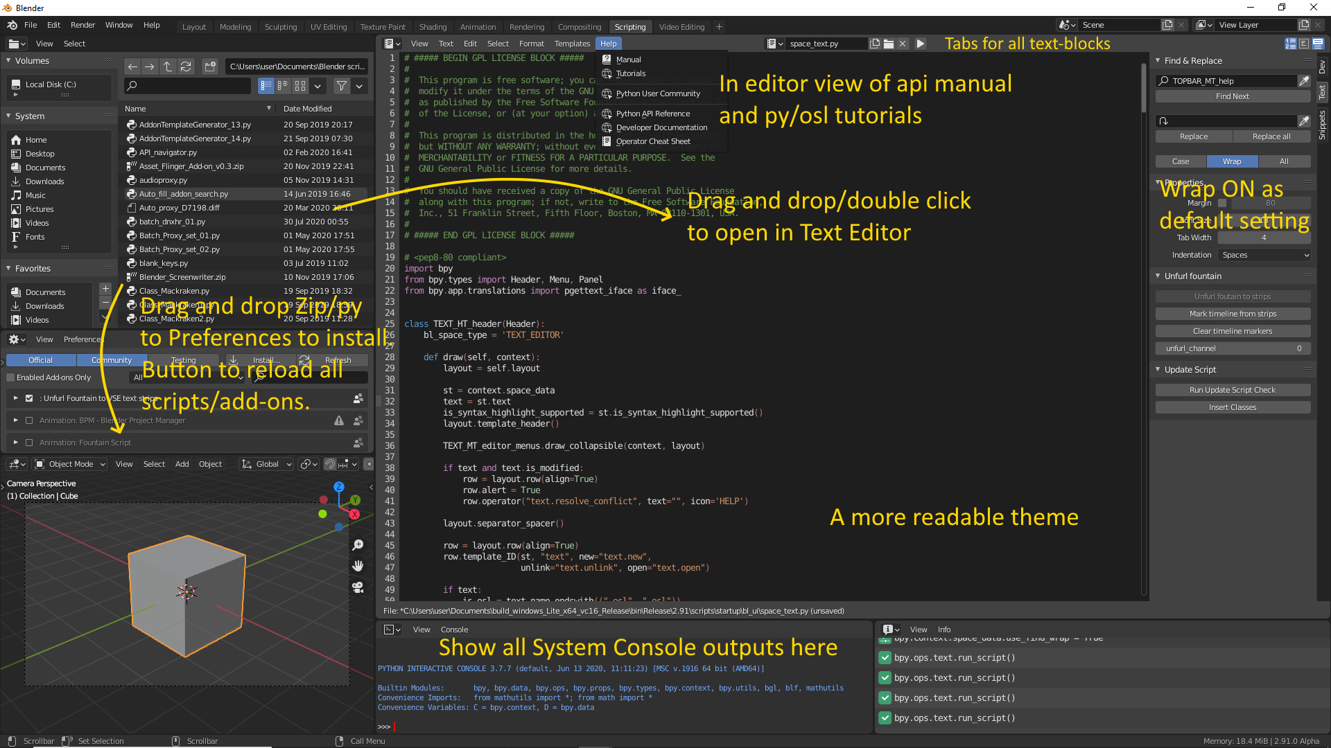Run the script with play button

(x=921, y=44)
